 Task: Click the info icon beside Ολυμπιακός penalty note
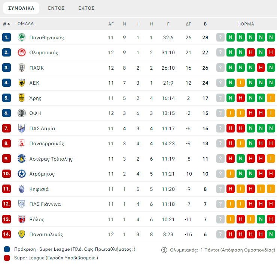[164, 250]
